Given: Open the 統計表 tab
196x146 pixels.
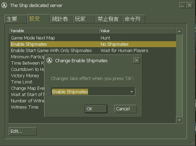Looking at the screenshot, I should (x=61, y=19).
